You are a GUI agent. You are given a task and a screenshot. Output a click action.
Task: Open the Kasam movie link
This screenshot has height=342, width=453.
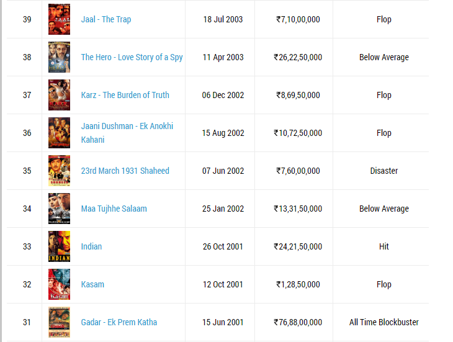click(92, 284)
